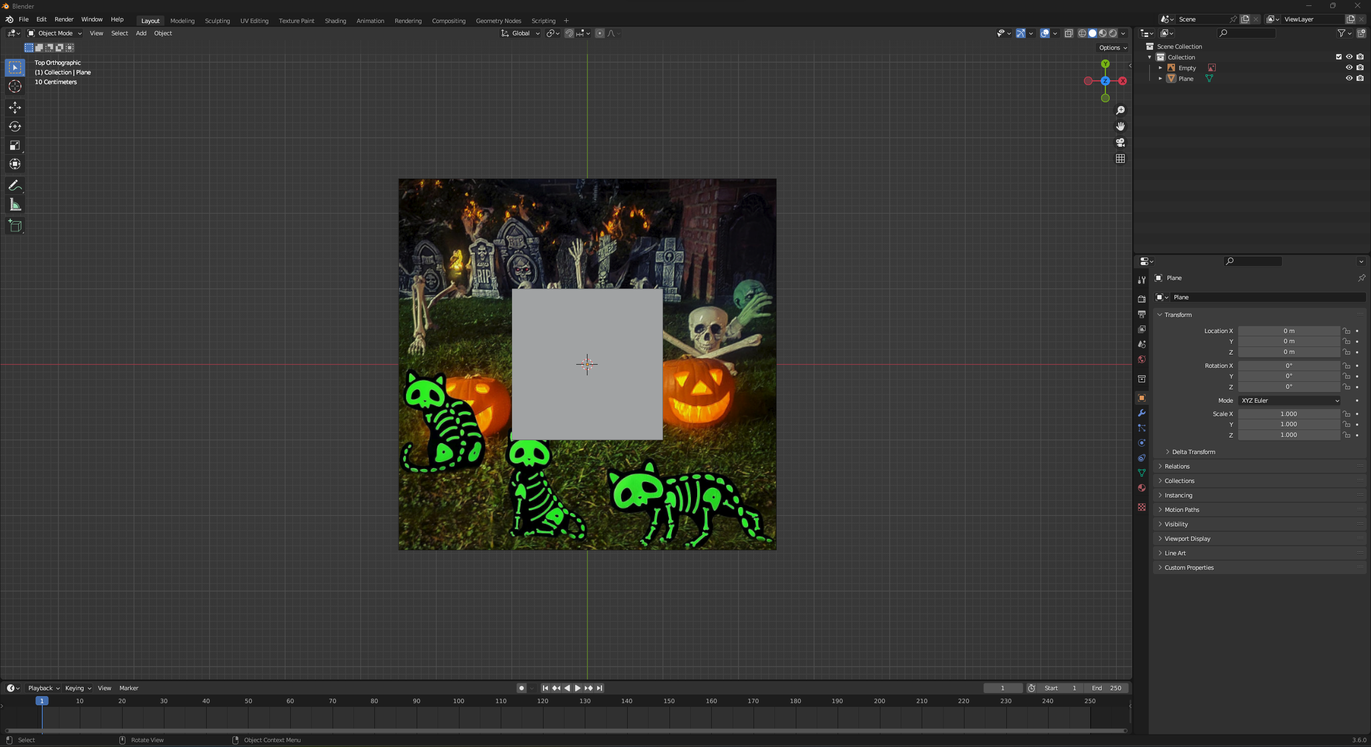Screen dimensions: 1371x747
Task: Activate the Annotate pencil tool
Action: 15,186
